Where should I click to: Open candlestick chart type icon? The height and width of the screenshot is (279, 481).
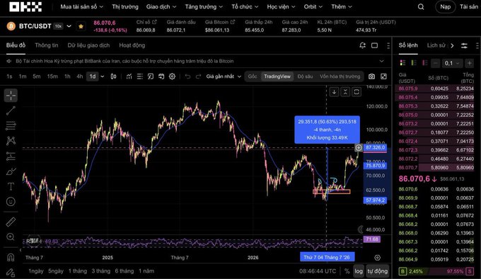(113, 76)
